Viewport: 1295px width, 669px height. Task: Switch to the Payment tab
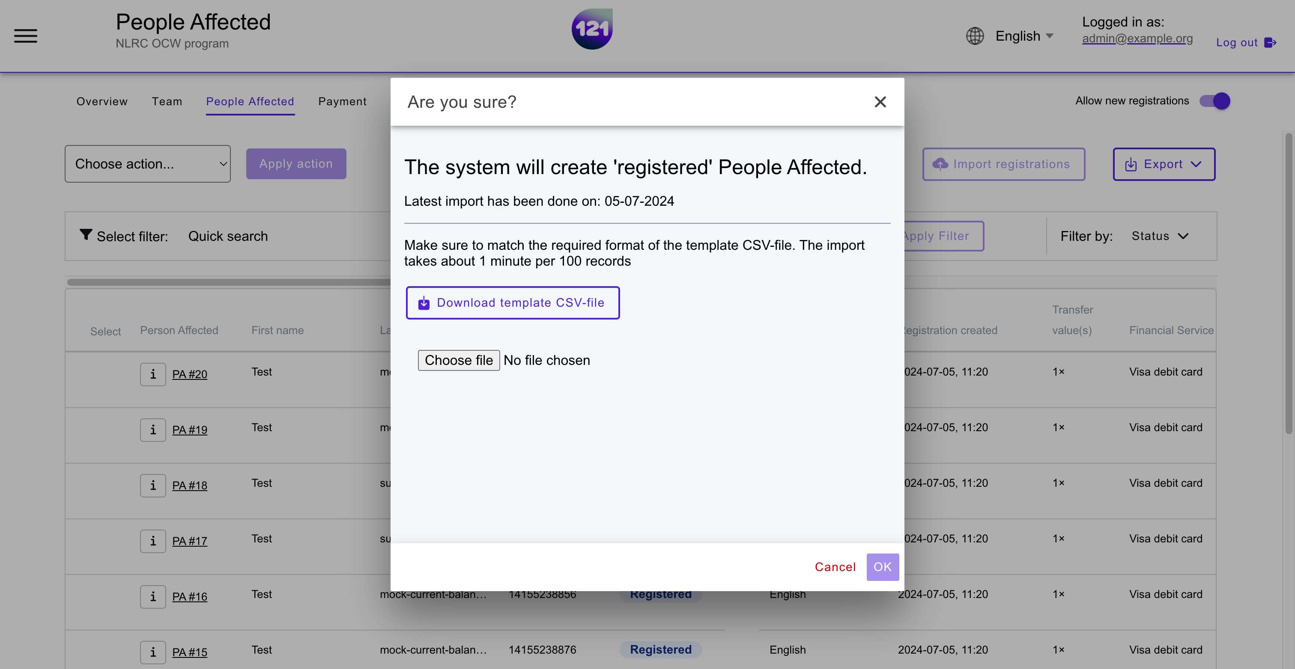coord(342,101)
